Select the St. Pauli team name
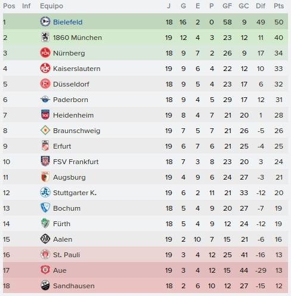This screenshot has height=296, width=291. pyautogui.click(x=66, y=255)
